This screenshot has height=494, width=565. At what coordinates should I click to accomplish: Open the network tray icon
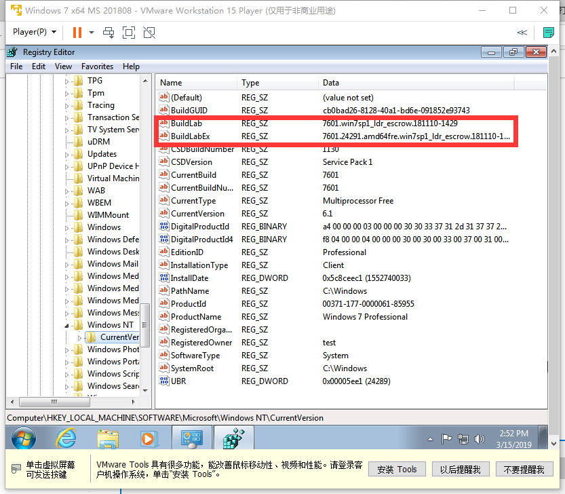[463, 439]
